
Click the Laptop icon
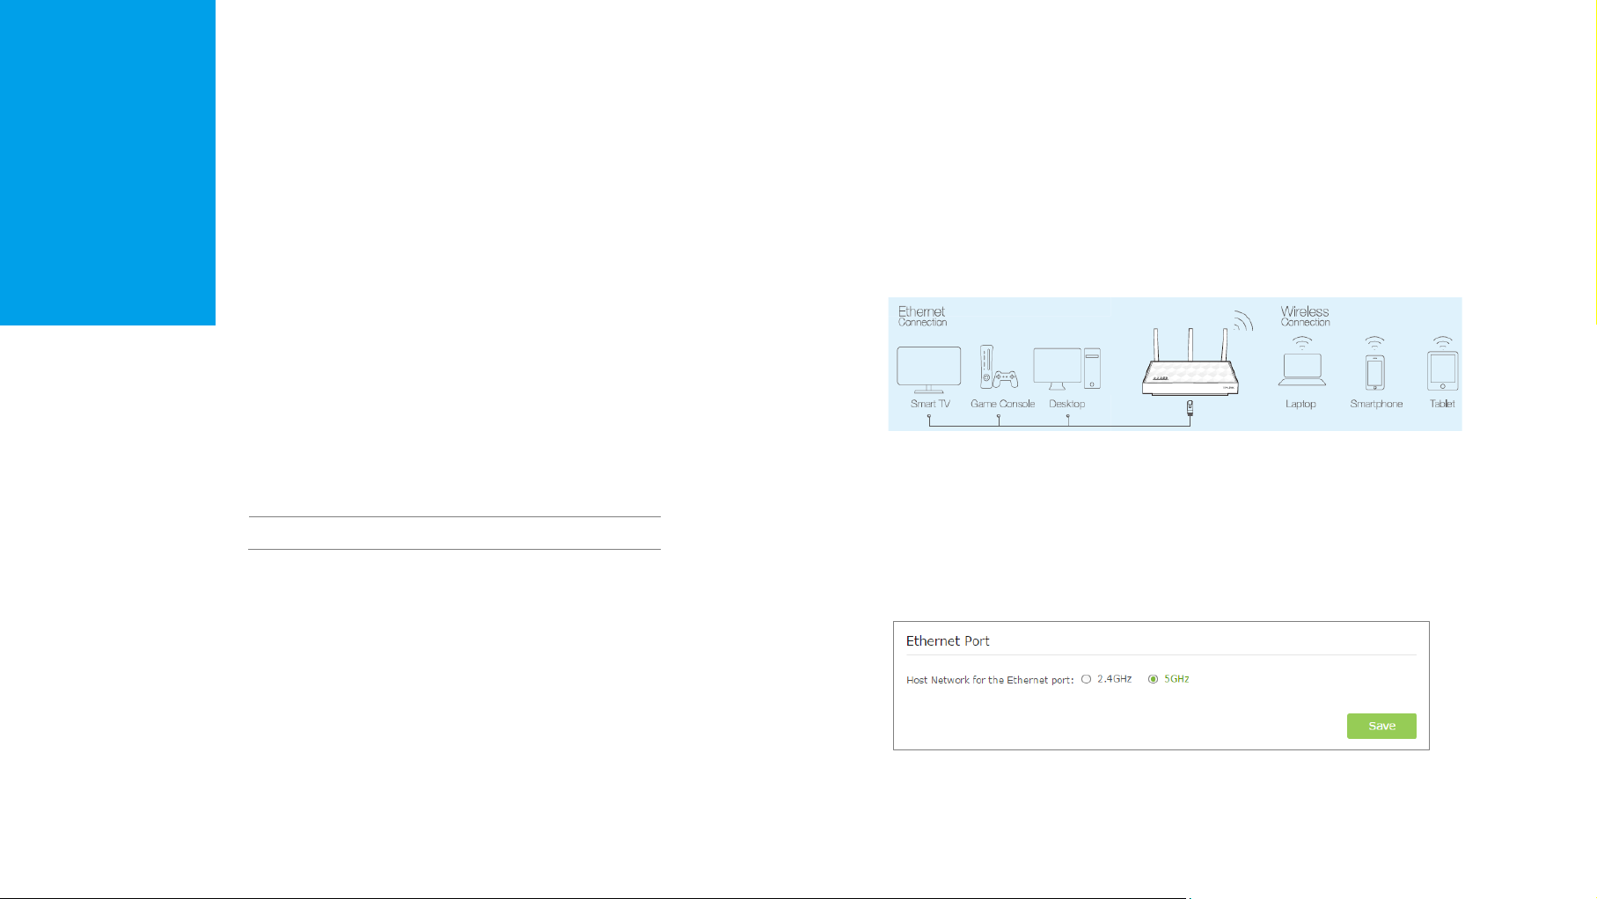pos(1301,369)
